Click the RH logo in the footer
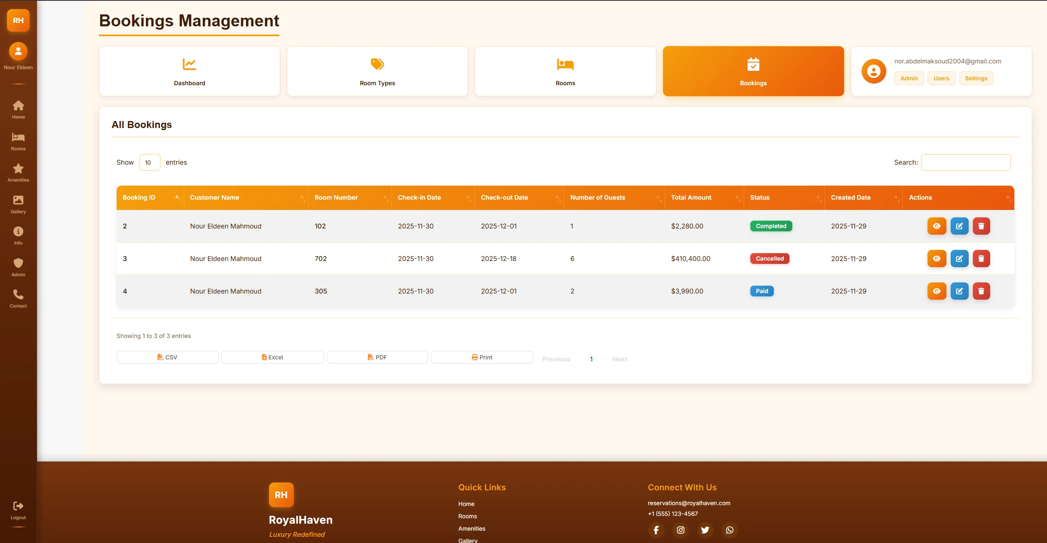Viewport: 1047px width, 543px height. click(281, 495)
